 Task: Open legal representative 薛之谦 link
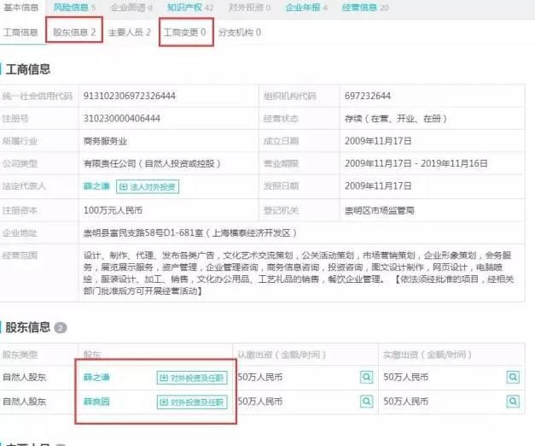pyautogui.click(x=96, y=186)
